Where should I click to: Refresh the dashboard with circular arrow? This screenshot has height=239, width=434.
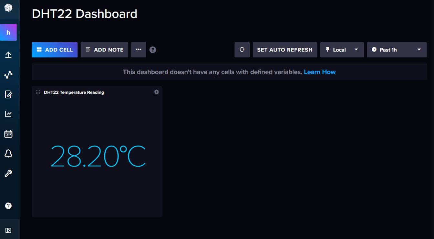pyautogui.click(x=242, y=50)
